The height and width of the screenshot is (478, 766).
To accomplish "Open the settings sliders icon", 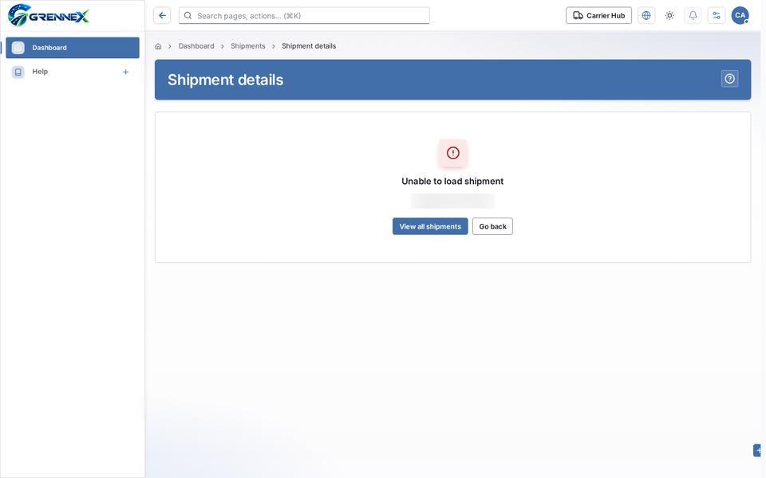I will click(x=717, y=16).
